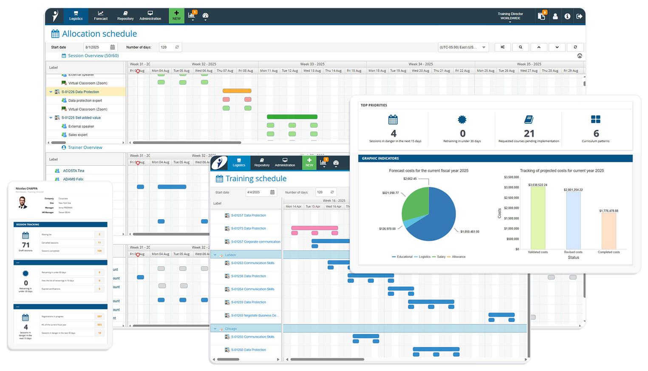Collapse the London group in Training schedule
648x371 pixels.
215,255
